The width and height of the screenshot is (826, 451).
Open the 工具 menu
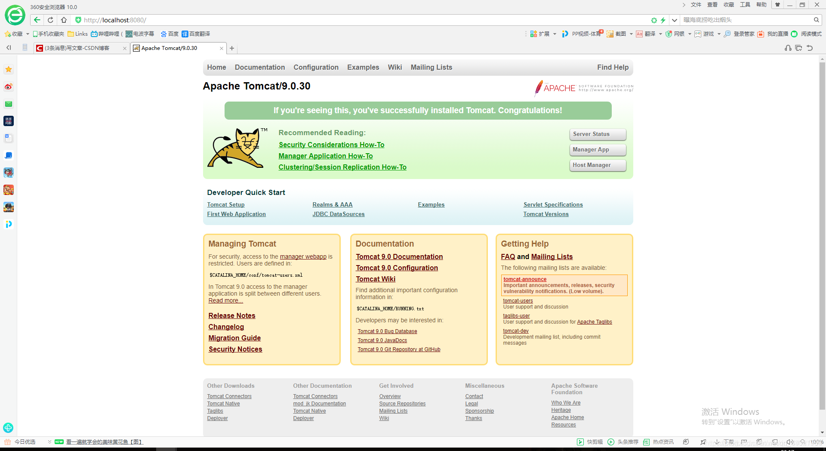[x=745, y=5]
